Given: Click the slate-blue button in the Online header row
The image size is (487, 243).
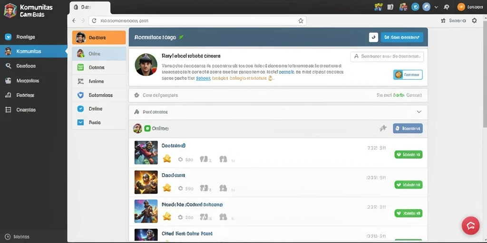Looking at the screenshot, I should coord(408,128).
